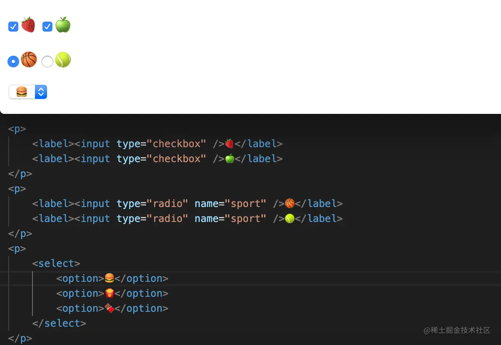The height and width of the screenshot is (345, 501).
Task: Select the tennis ball radio button
Action: click(47, 62)
